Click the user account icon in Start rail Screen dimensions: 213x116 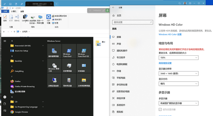pyautogui.click(x=5, y=97)
